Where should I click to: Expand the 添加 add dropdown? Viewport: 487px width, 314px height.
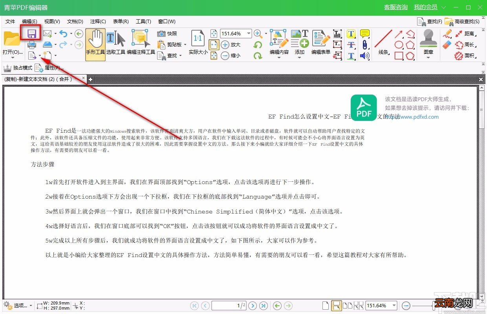[300, 58]
